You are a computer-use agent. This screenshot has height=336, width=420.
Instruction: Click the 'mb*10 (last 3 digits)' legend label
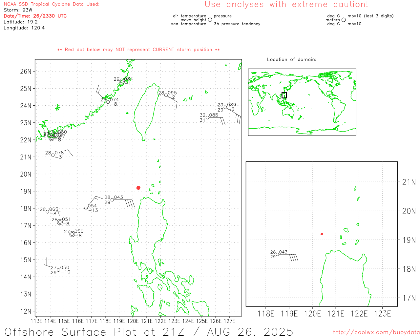370,16
